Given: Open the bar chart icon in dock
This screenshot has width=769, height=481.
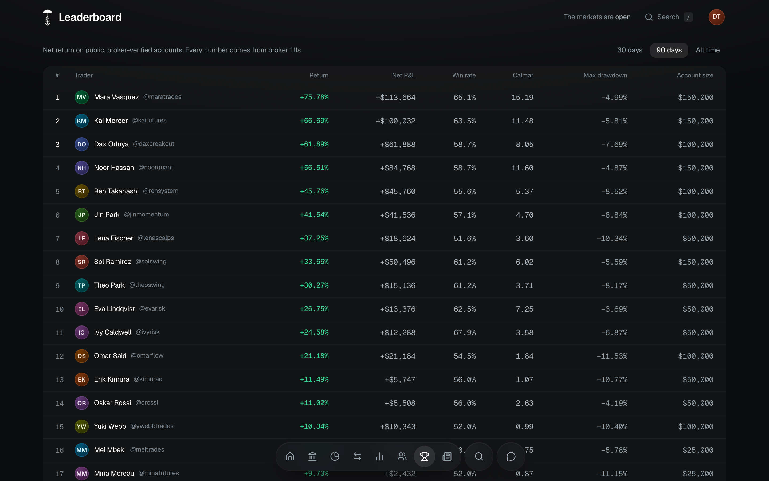Looking at the screenshot, I should 380,456.
